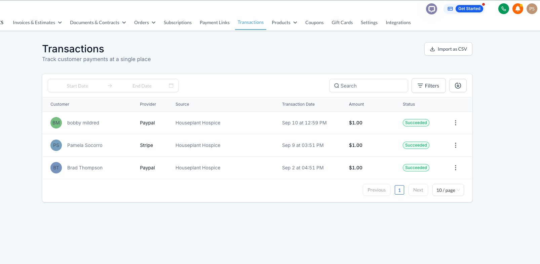
Task: Open the Settings tab
Action: click(369, 22)
